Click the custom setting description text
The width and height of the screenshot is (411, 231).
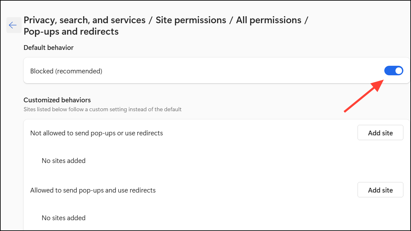[102, 109]
